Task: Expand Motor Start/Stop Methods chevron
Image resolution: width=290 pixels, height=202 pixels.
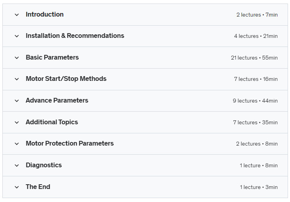Action: tap(17, 79)
